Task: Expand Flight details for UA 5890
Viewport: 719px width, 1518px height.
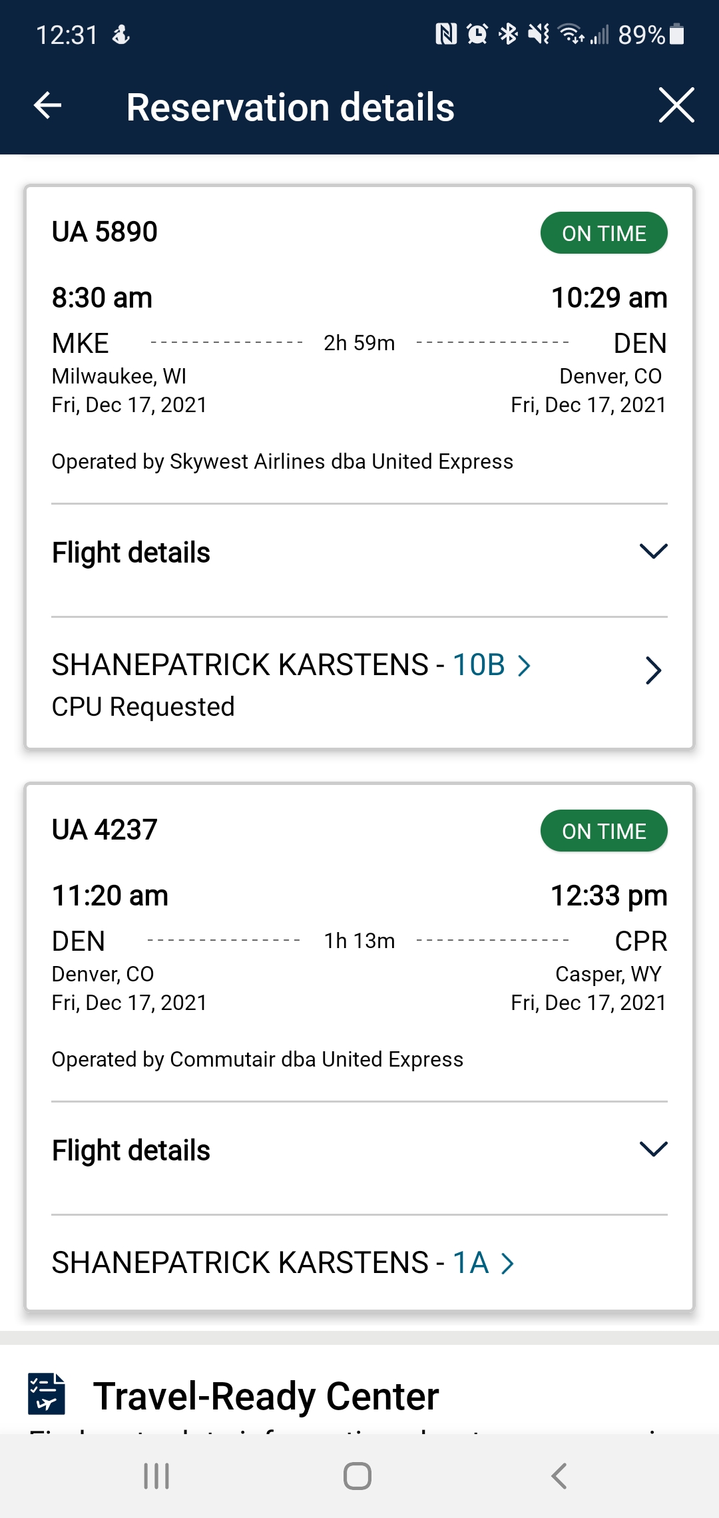Action: [652, 552]
